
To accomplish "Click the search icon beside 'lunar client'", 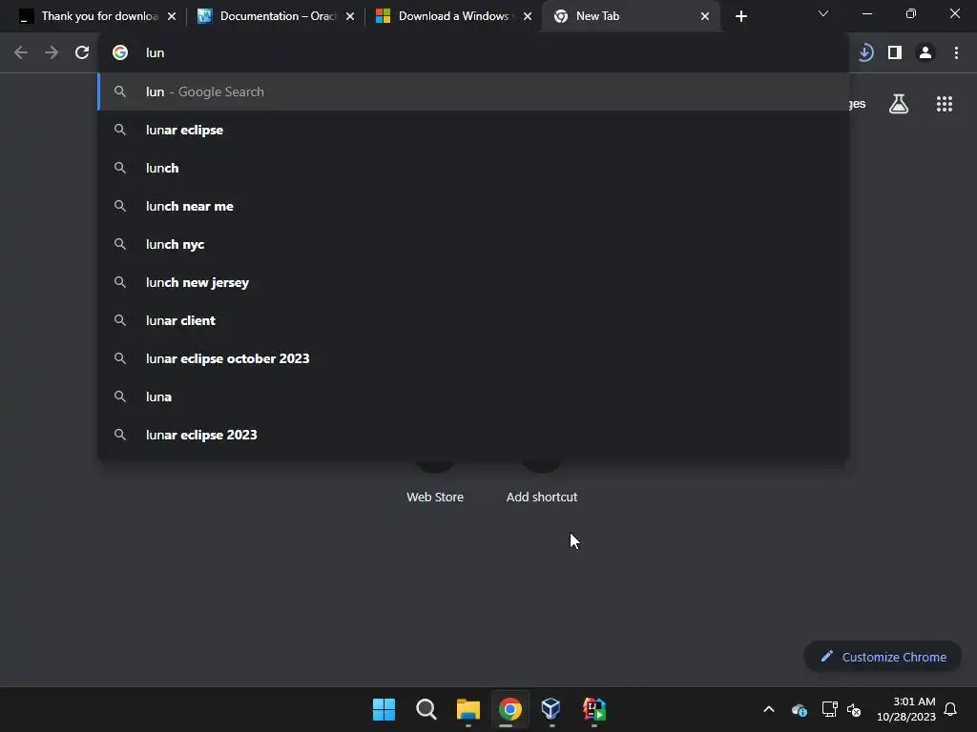I will [x=120, y=320].
